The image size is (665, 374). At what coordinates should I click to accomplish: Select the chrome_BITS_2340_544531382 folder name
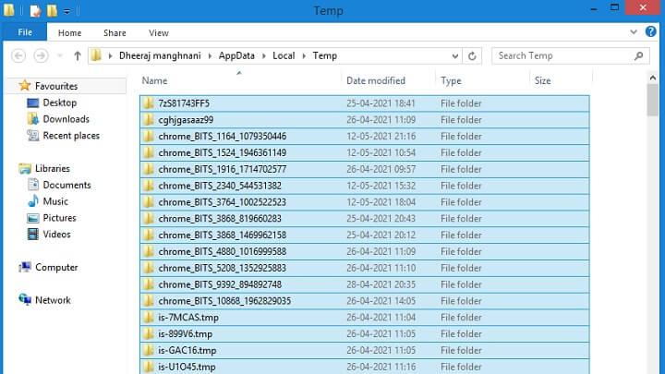(220, 186)
